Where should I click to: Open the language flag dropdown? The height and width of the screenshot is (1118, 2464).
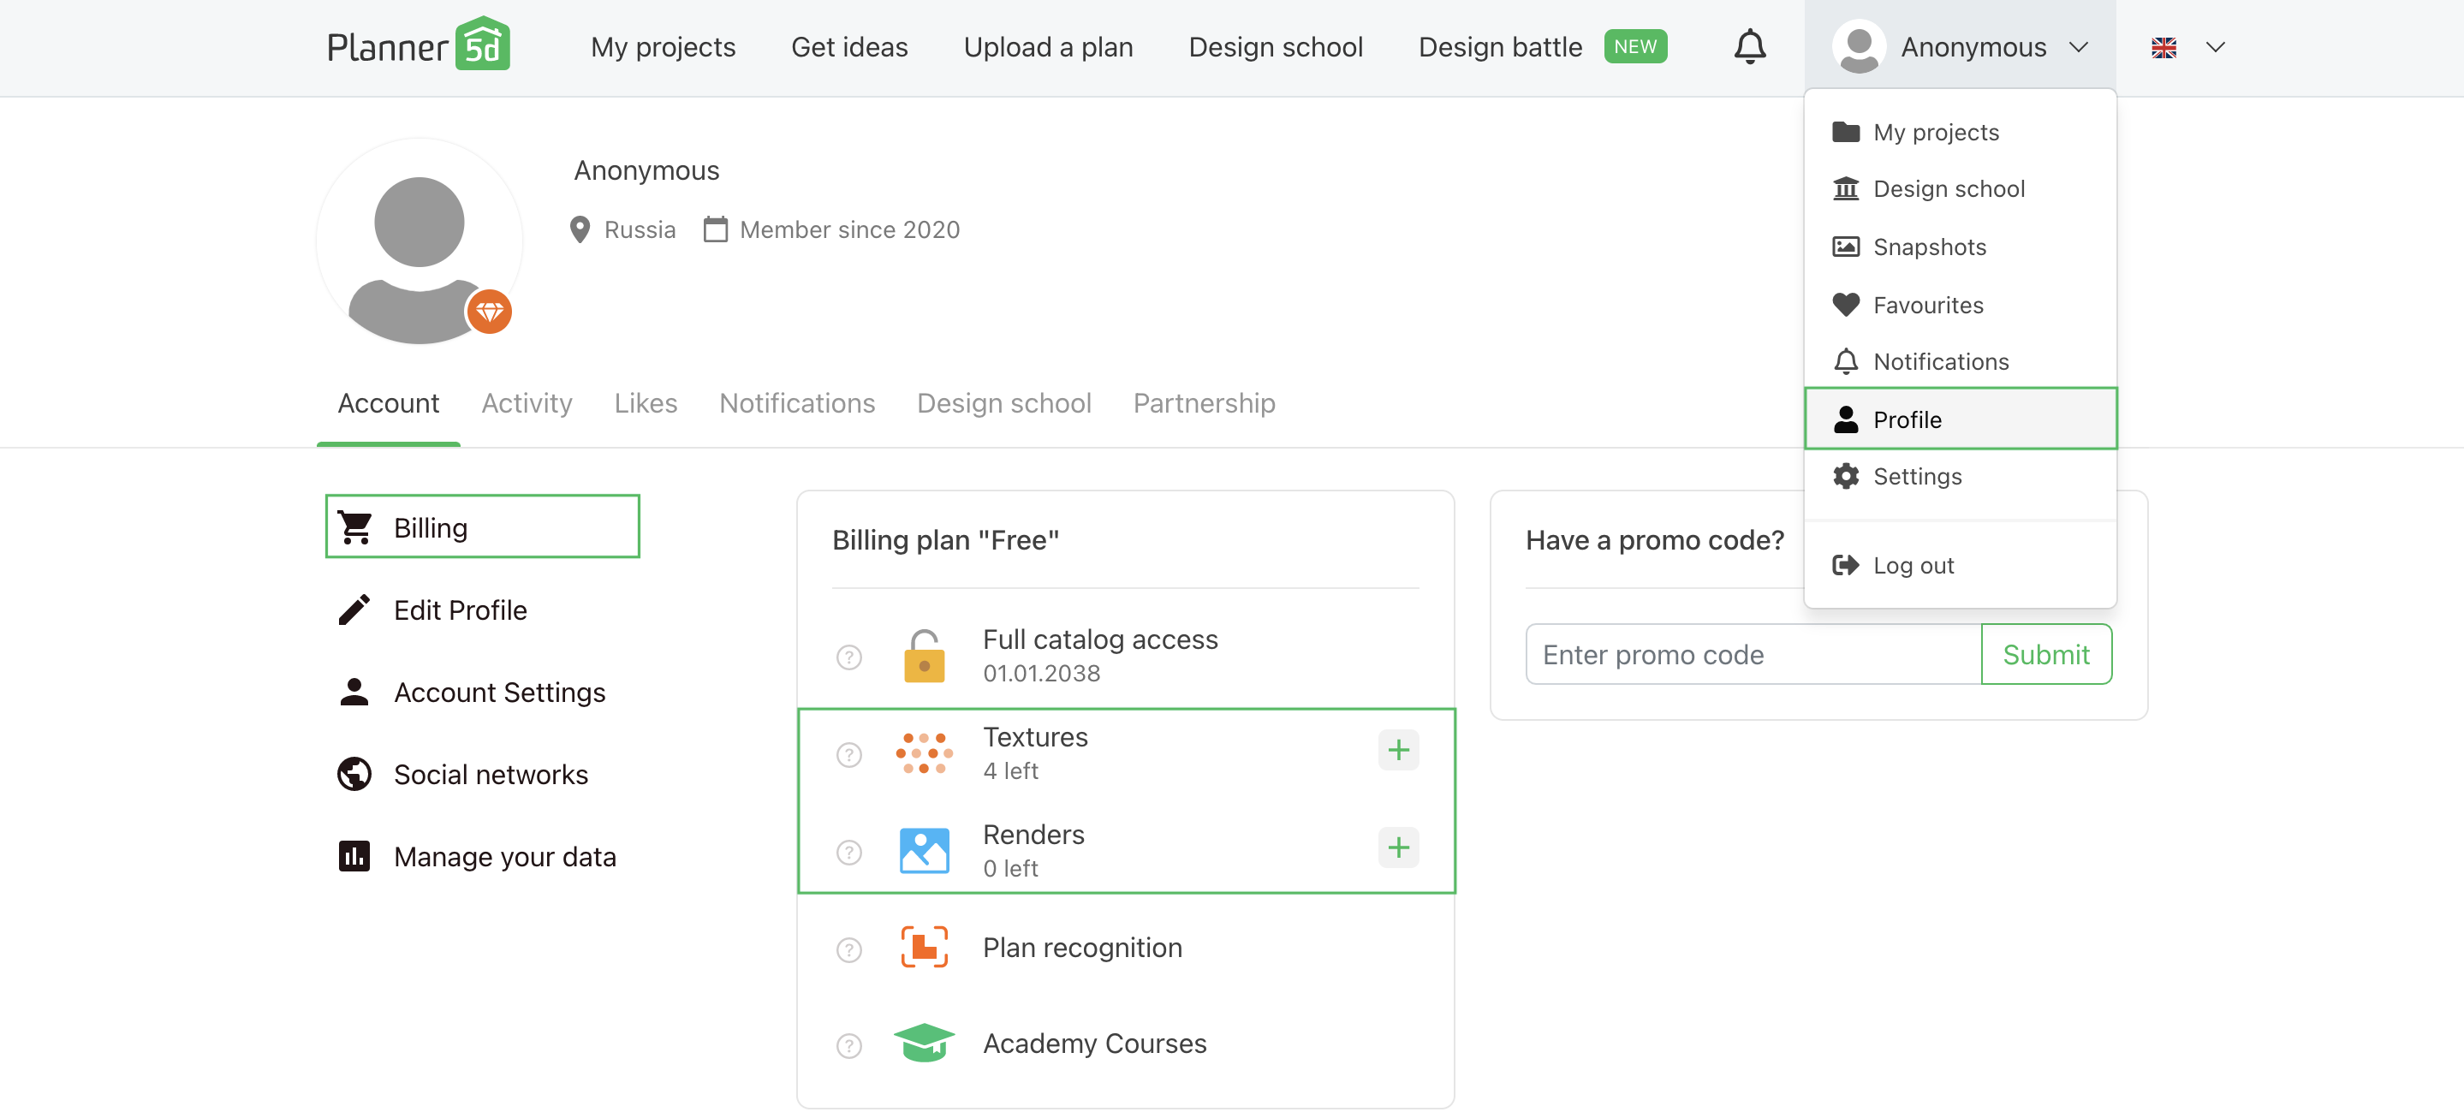point(2163,48)
